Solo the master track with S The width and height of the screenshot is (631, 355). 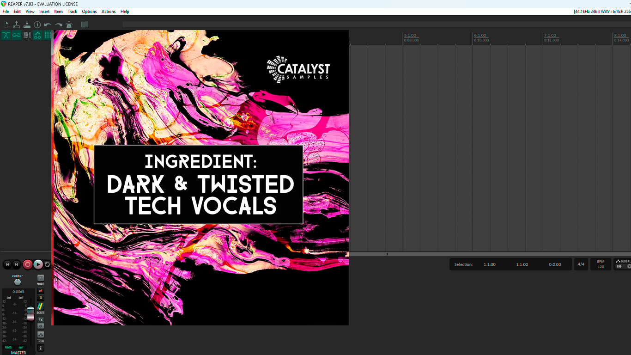[41, 298]
